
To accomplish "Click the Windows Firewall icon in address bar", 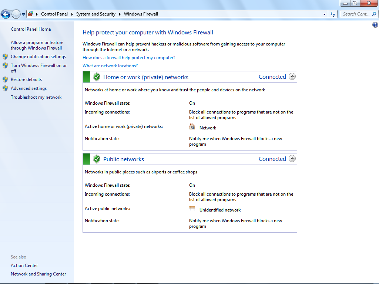I will tap(30, 14).
